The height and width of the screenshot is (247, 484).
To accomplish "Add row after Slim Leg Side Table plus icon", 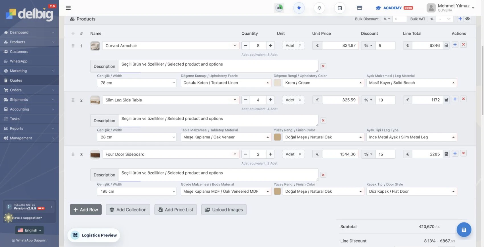I will point(455,99).
